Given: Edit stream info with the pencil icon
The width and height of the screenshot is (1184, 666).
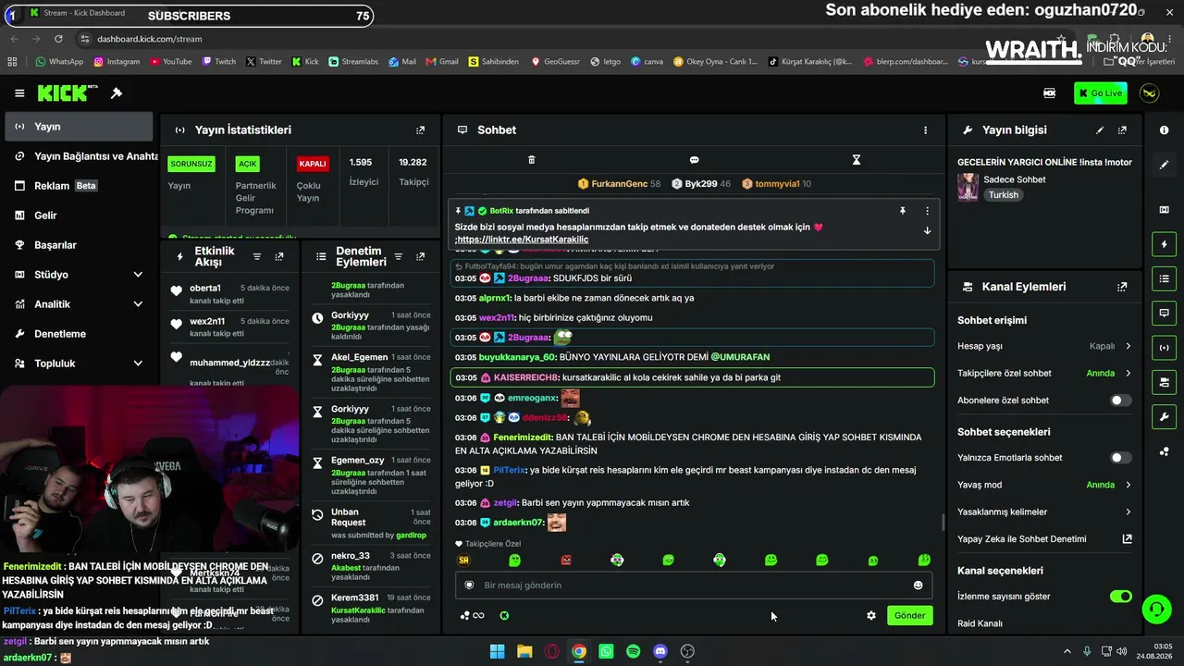Looking at the screenshot, I should point(1100,130).
